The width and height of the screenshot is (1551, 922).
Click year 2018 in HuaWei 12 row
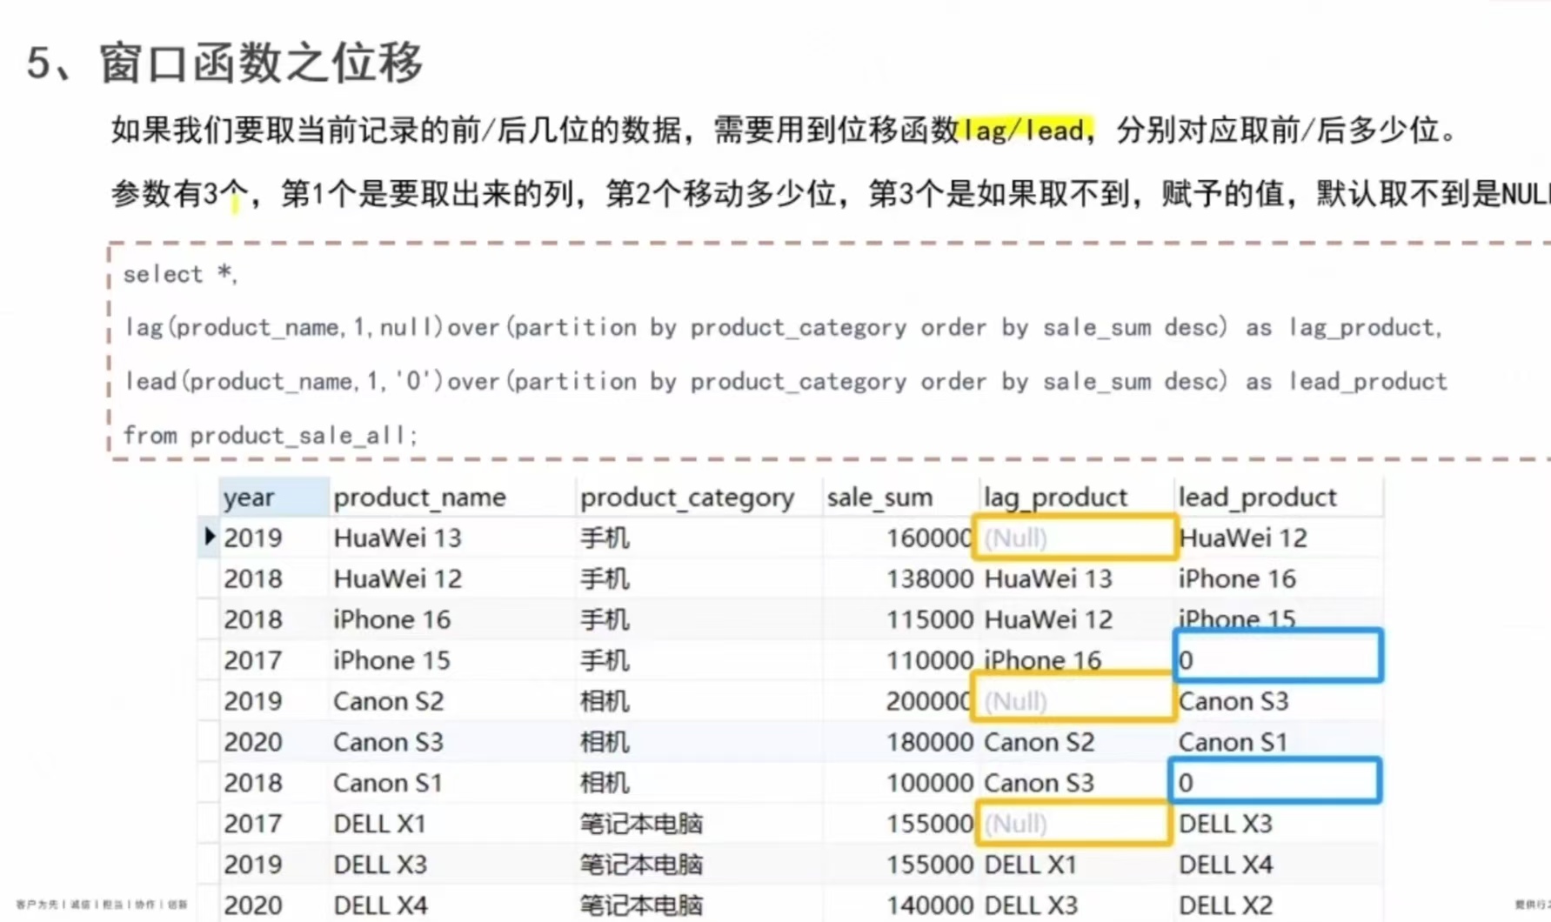pyautogui.click(x=253, y=578)
